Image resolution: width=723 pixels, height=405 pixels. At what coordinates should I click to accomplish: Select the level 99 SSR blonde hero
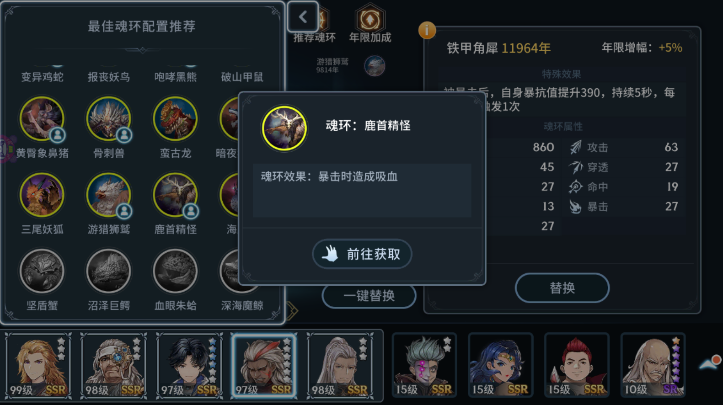click(38, 366)
